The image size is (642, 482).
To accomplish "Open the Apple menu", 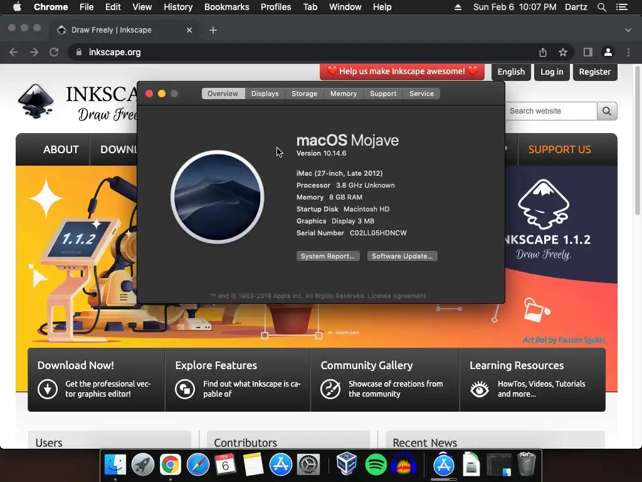I will click(x=17, y=7).
